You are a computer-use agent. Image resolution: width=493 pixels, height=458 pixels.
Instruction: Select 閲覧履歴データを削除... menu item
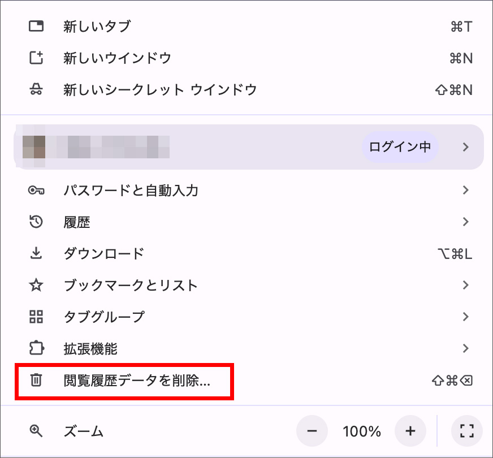tap(137, 381)
